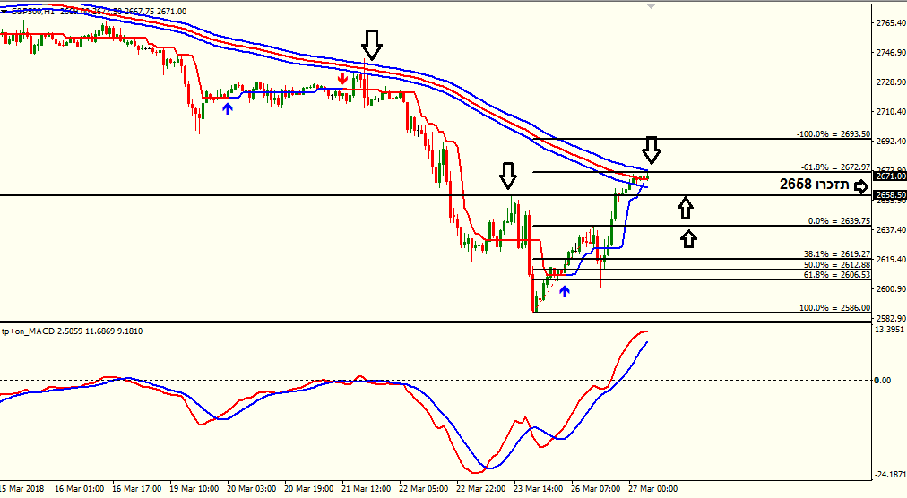The image size is (907, 498).
Task: Click price scale value 2582.90
Action: (892, 318)
